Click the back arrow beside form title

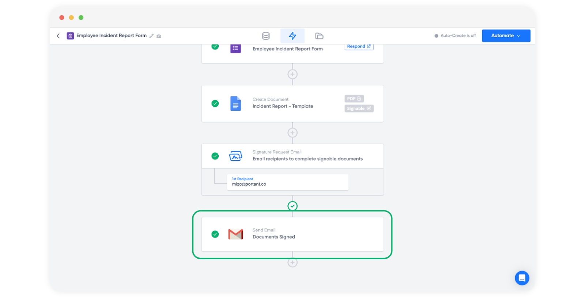[x=58, y=36]
